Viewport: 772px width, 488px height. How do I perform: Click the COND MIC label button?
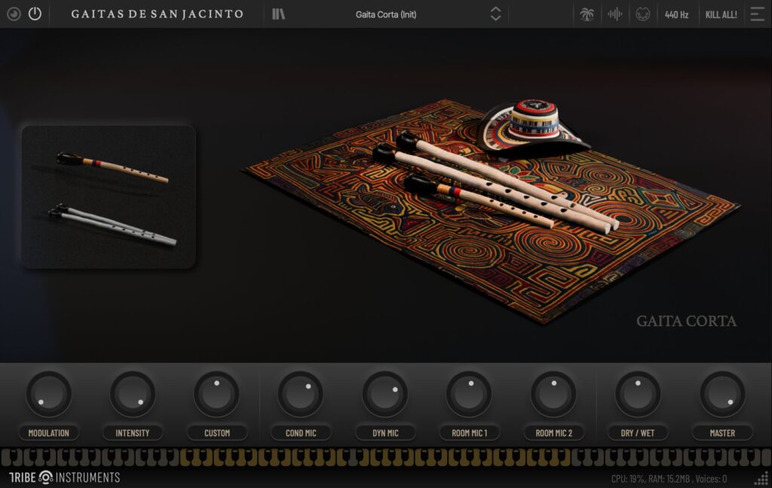301,433
